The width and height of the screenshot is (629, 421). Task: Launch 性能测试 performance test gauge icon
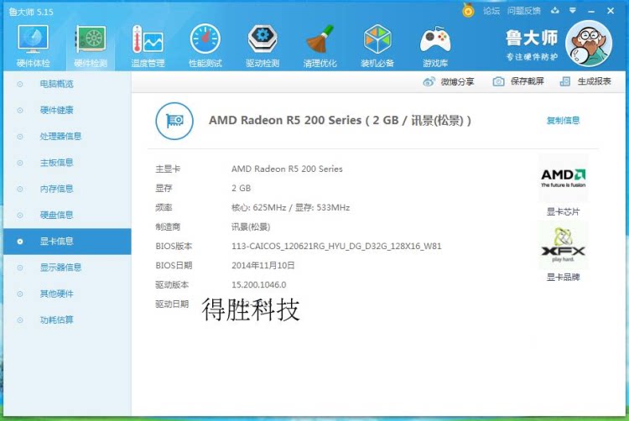click(205, 39)
